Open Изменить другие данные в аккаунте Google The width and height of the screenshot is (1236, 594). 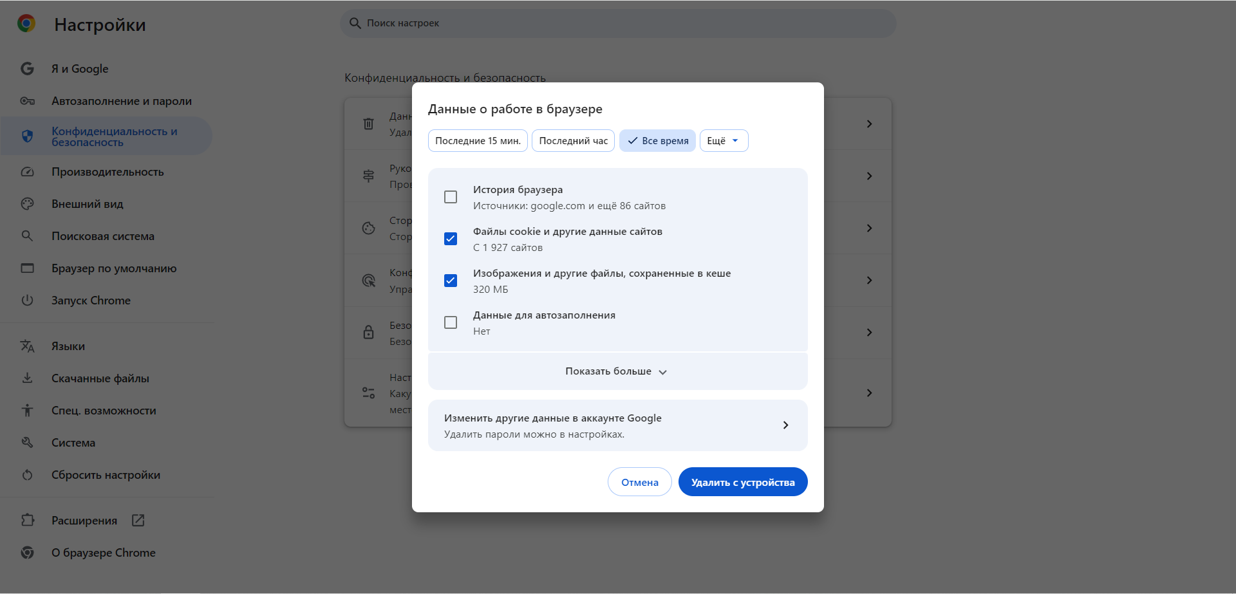coord(617,425)
